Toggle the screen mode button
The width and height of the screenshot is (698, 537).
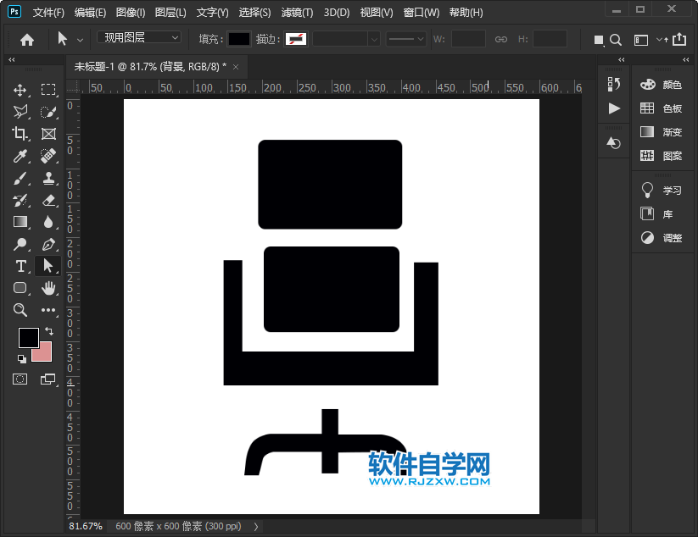tap(48, 379)
